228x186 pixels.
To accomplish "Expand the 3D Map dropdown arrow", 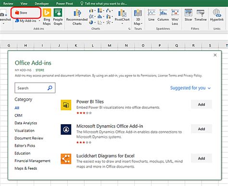I will tap(141, 23).
